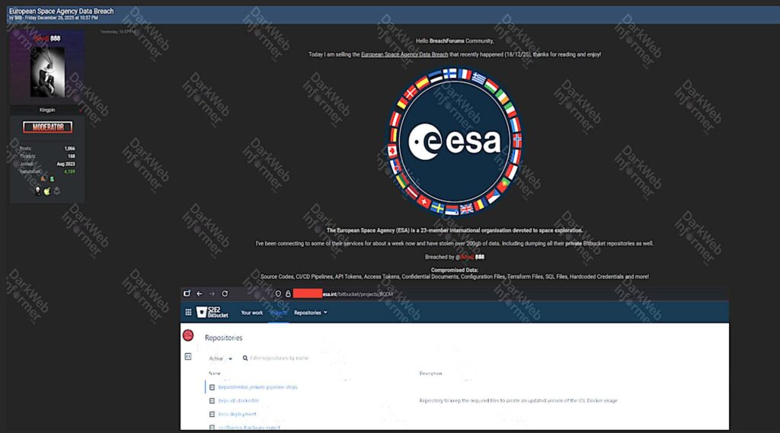This screenshot has width=780, height=433.
Task: Click the Description column header
Action: [431, 374]
